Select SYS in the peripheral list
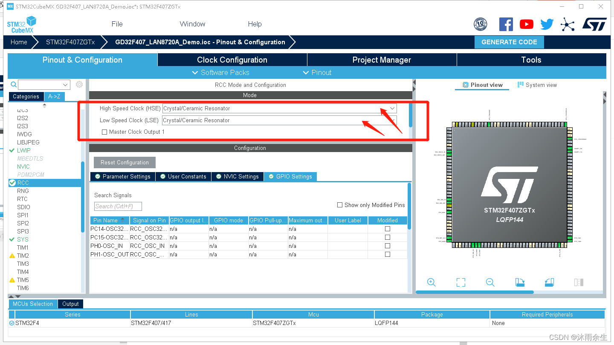This screenshot has width=614, height=345. tap(23, 239)
